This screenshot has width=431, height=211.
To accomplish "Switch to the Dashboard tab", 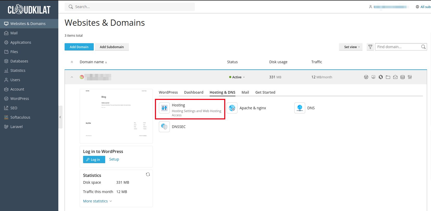I will pyautogui.click(x=194, y=92).
